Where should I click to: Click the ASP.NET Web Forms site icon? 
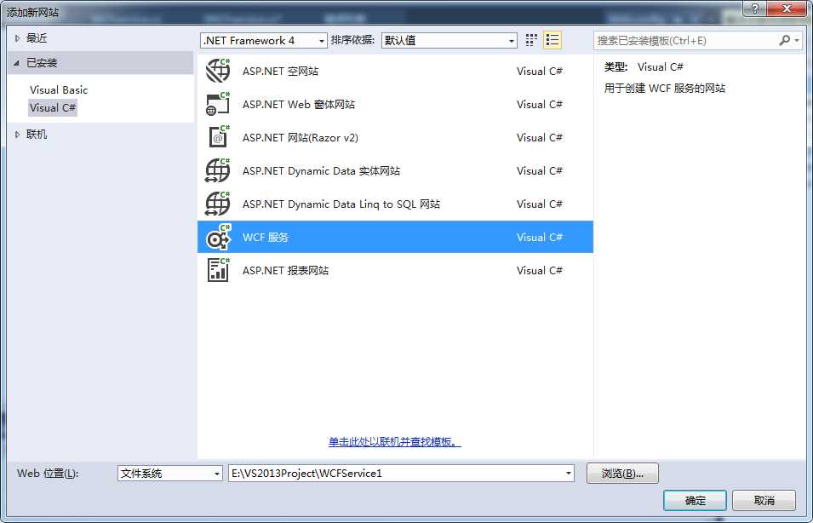[x=218, y=104]
